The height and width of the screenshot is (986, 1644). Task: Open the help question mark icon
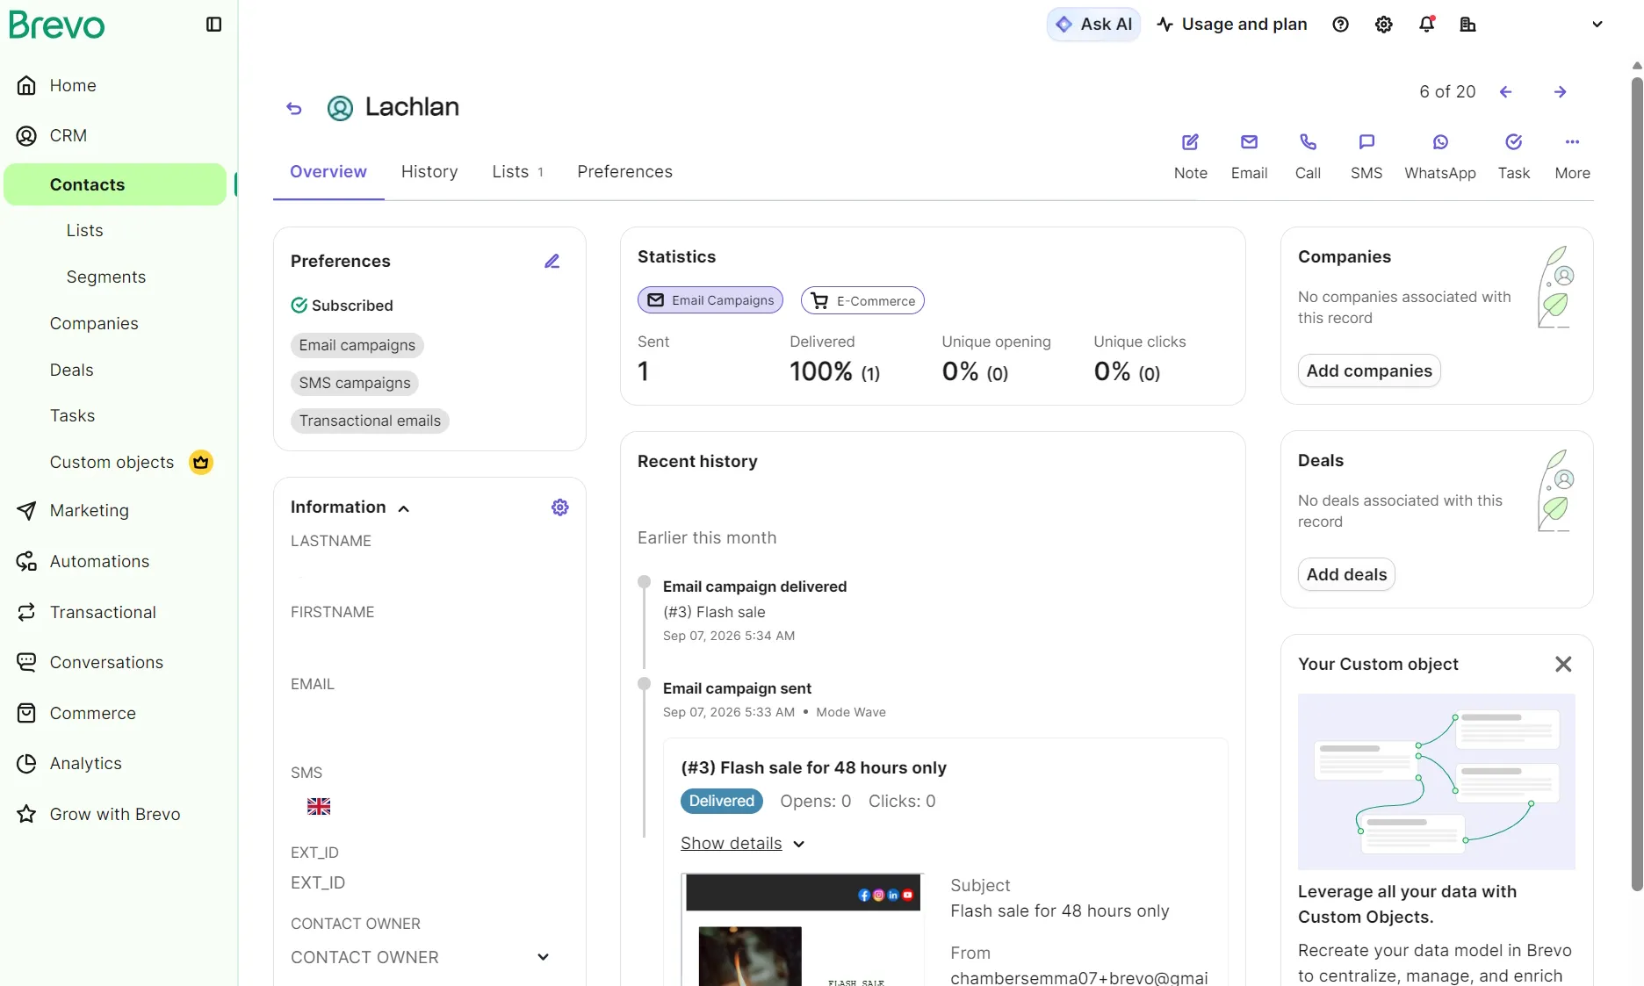point(1340,25)
